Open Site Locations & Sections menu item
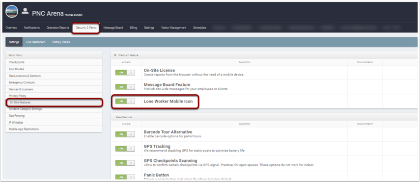This screenshot has width=420, height=182. click(54, 76)
